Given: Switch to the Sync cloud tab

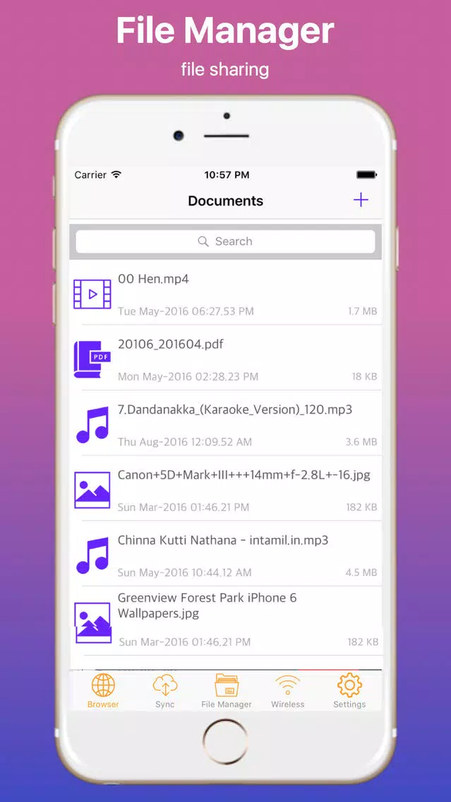Looking at the screenshot, I should pos(164,691).
